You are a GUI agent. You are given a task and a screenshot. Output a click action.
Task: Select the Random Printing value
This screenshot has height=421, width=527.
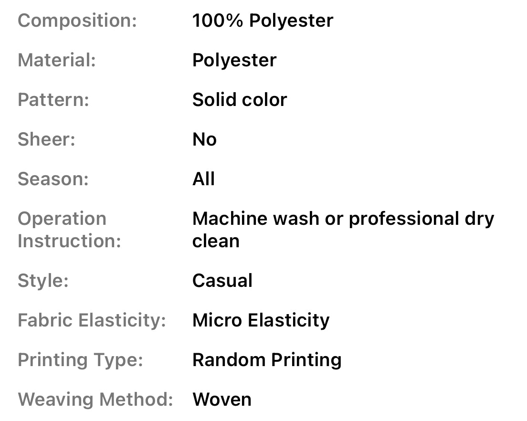267,359
